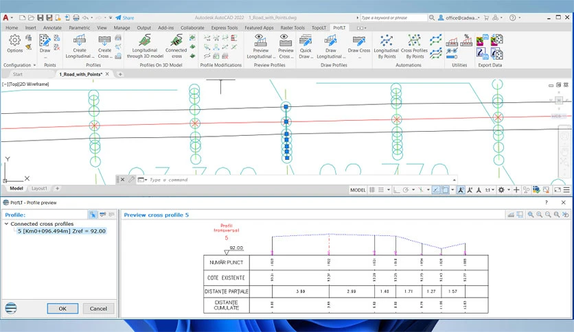Open the TopoLT ribbon tab

[319, 28]
